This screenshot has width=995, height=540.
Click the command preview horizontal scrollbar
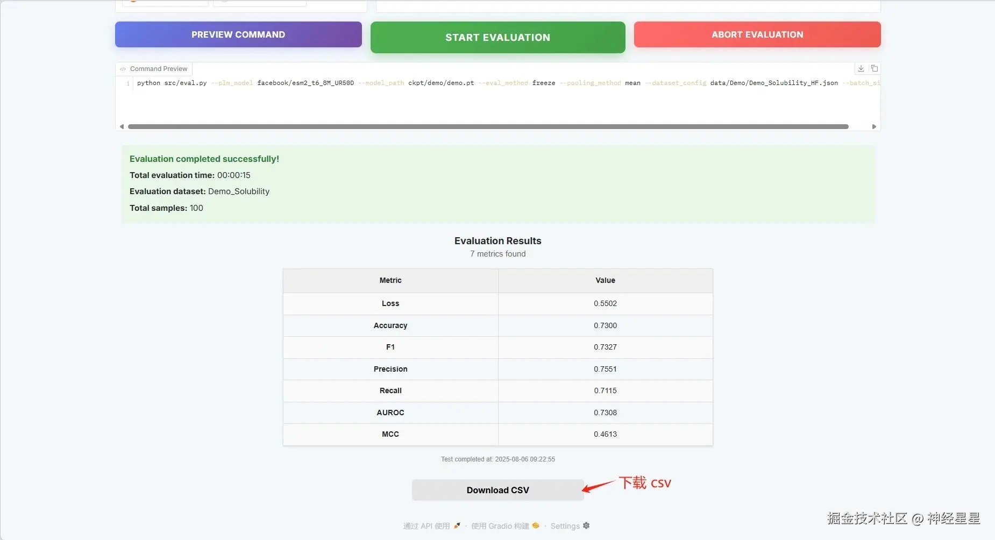pos(488,127)
